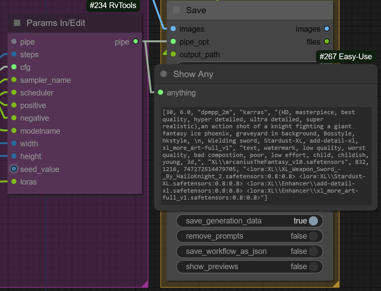The image size is (381, 291).
Task: Click the scheduler input port
Action: pyautogui.click(x=14, y=92)
